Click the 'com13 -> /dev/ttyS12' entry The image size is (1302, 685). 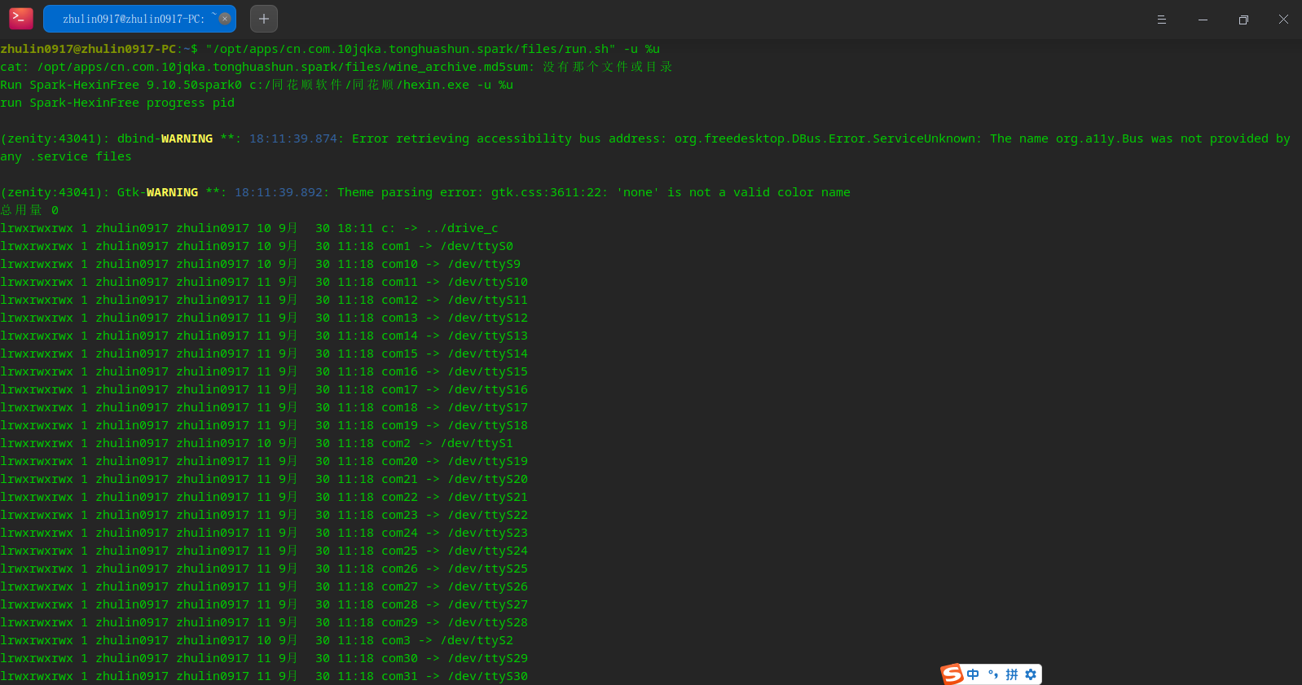click(x=455, y=318)
